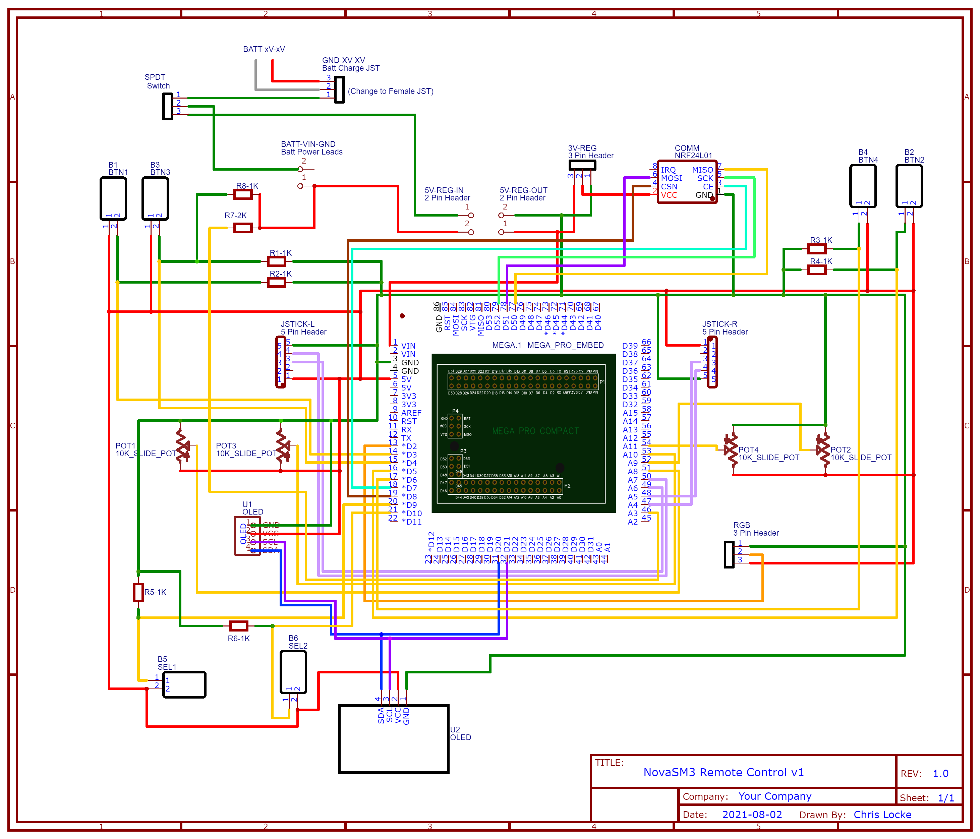The image size is (980, 839).
Task: Click the TX pin label at pin 12
Action: 406,438
